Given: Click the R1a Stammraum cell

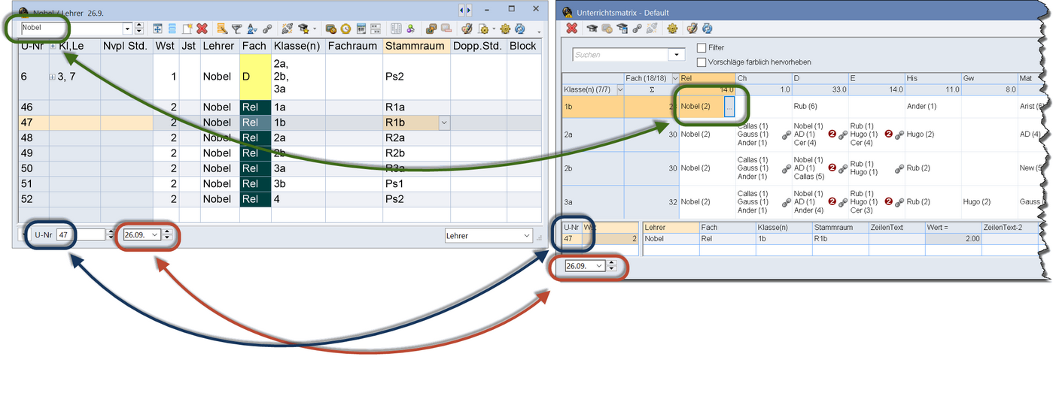Looking at the screenshot, I should tap(416, 107).
